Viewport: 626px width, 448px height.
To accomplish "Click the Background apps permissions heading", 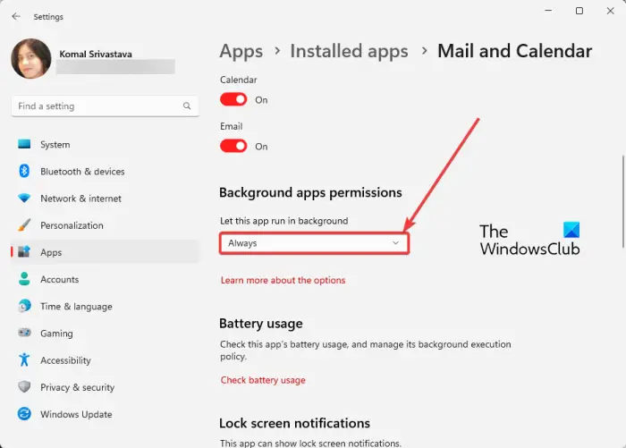I will point(310,192).
